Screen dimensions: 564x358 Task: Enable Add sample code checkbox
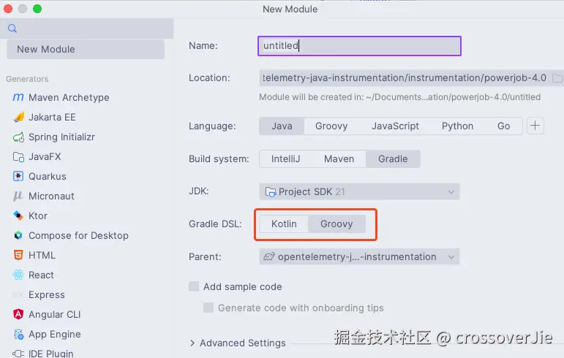coord(194,286)
